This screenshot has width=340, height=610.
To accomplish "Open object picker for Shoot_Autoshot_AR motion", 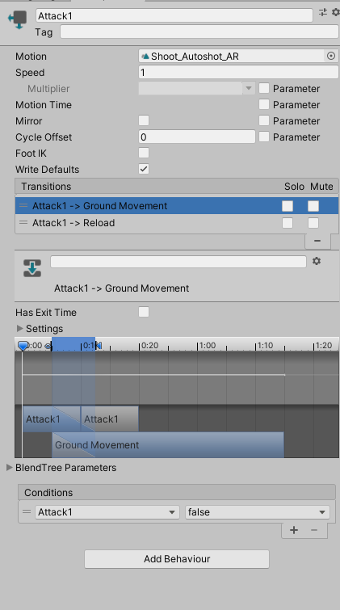I will click(330, 56).
